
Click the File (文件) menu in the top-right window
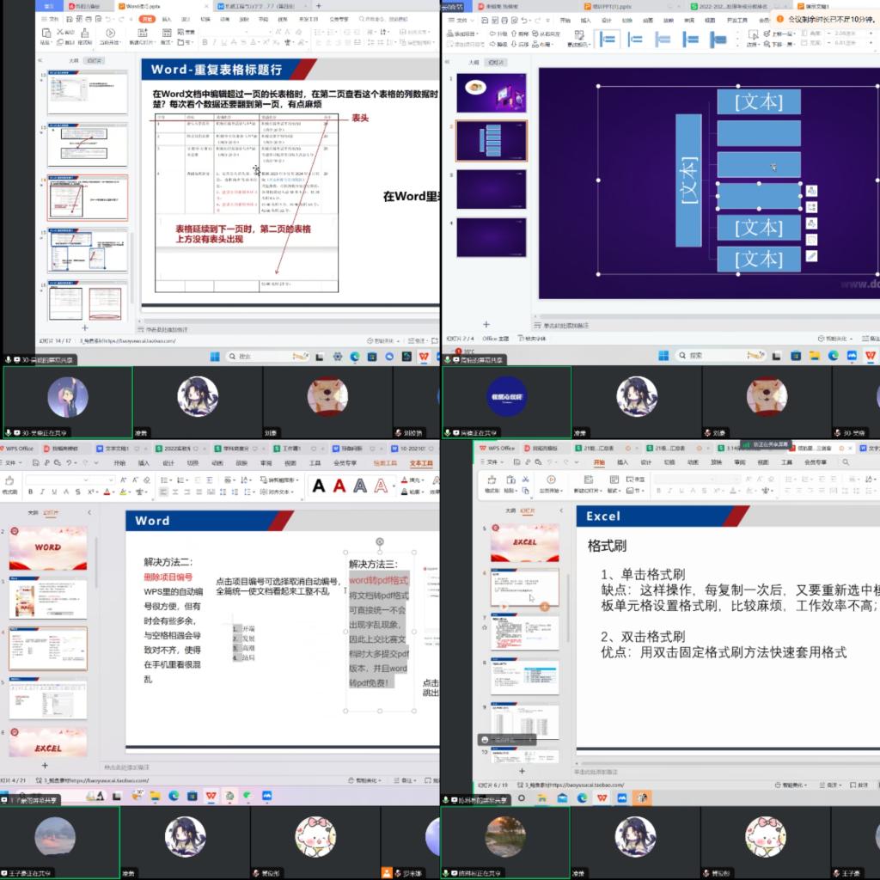tap(461, 19)
